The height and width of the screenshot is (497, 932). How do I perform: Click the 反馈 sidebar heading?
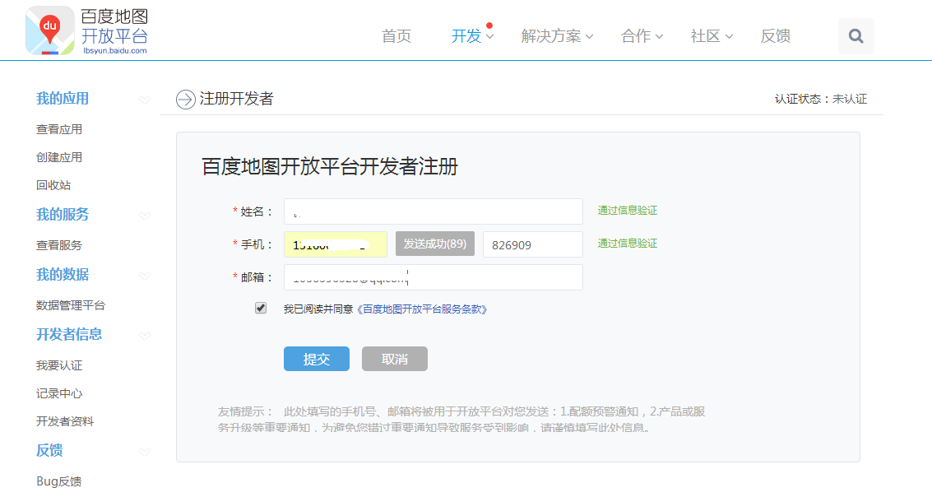[x=49, y=451]
